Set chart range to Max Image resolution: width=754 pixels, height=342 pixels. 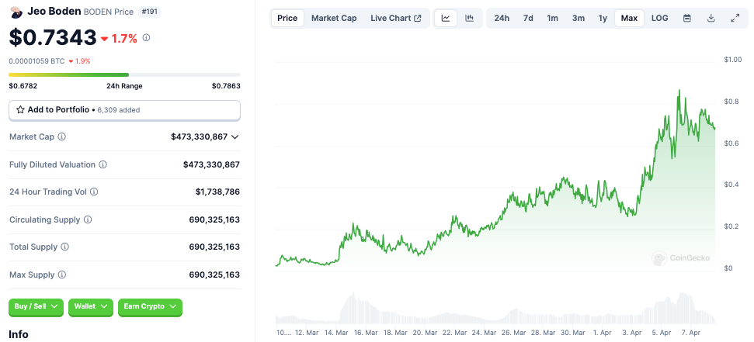click(x=629, y=19)
